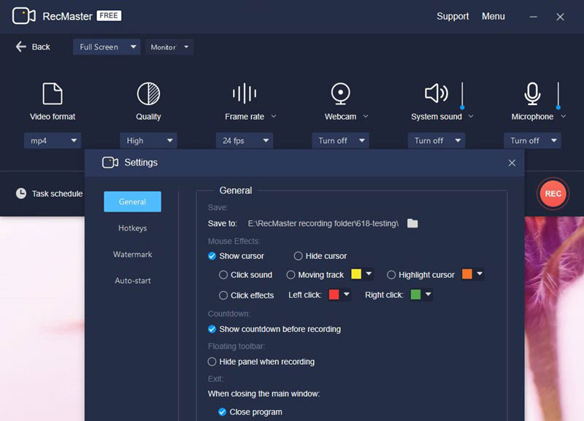The width and height of the screenshot is (584, 421).
Task: Open the Right click color dropdown arrow
Action: tap(429, 295)
